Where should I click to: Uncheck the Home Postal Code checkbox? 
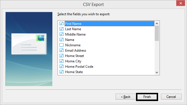pos(61,66)
